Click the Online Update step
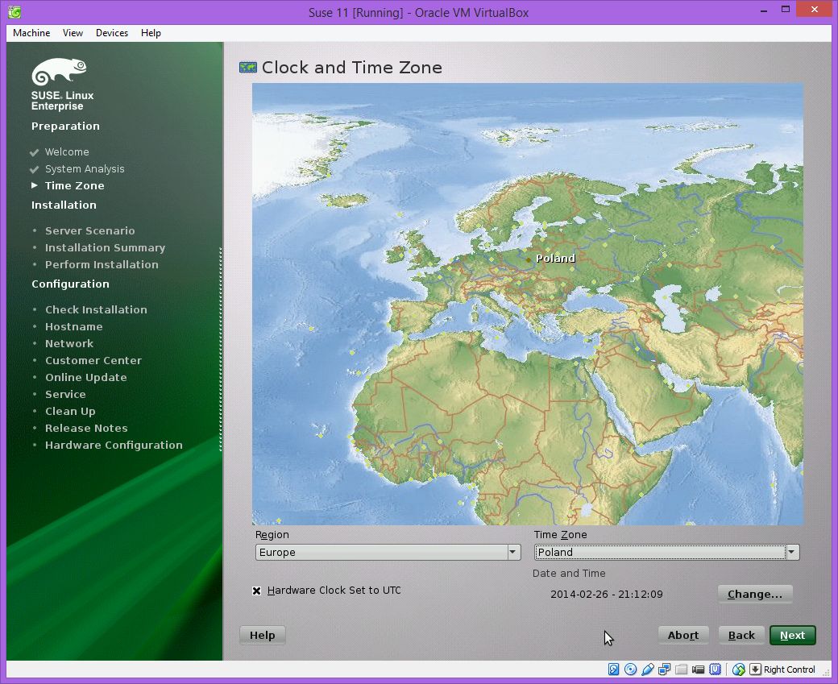The image size is (838, 684). click(86, 377)
